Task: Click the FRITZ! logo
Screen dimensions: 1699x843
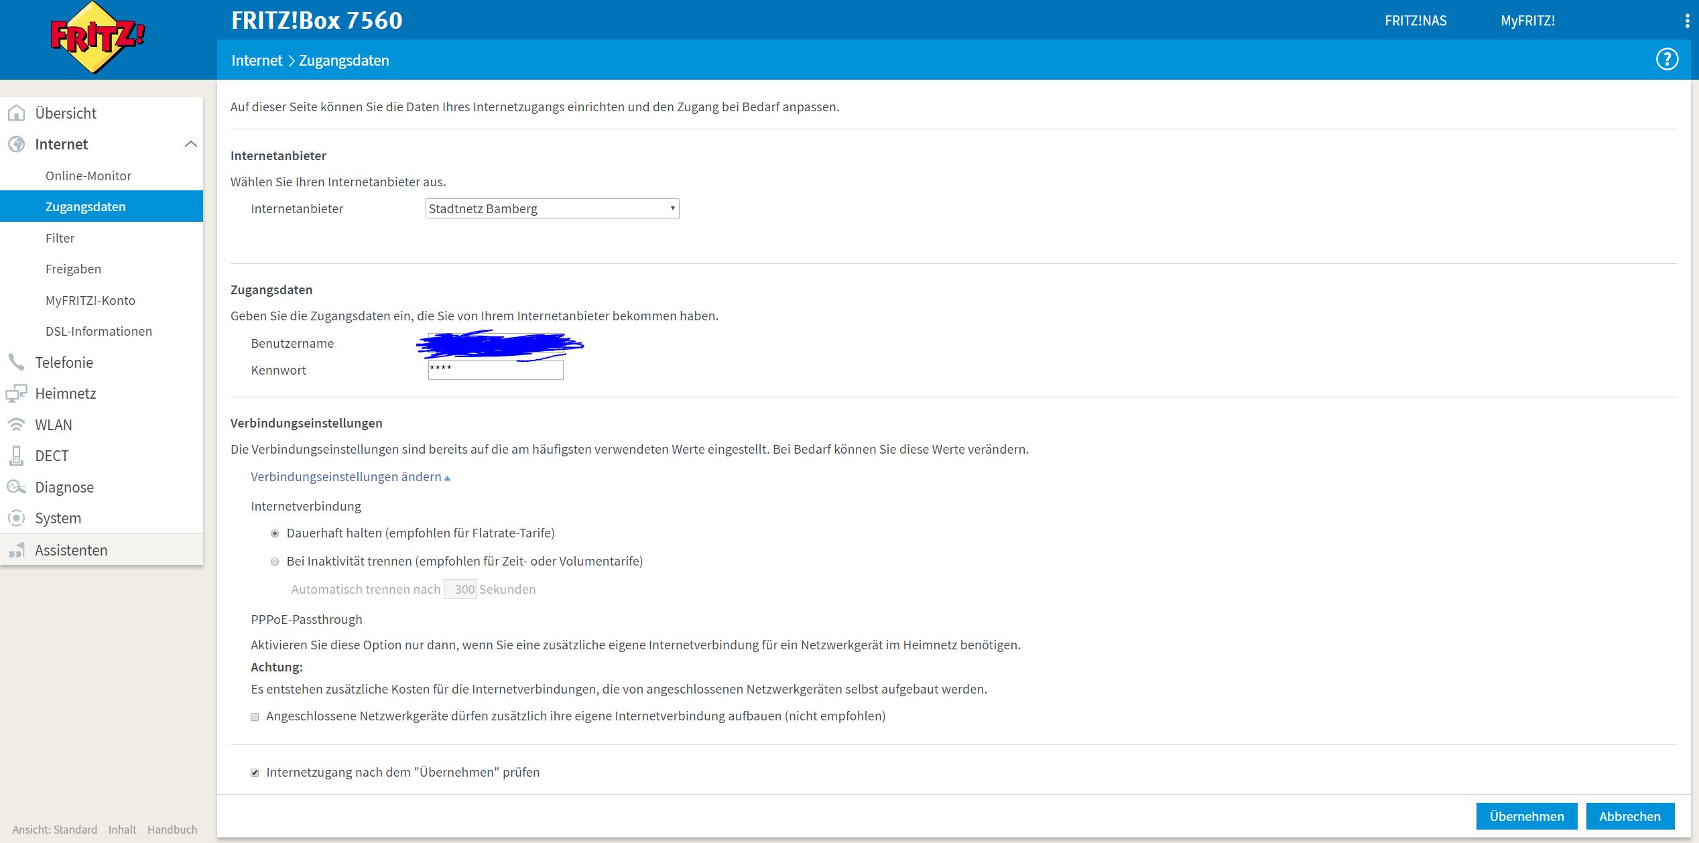Action: click(98, 38)
